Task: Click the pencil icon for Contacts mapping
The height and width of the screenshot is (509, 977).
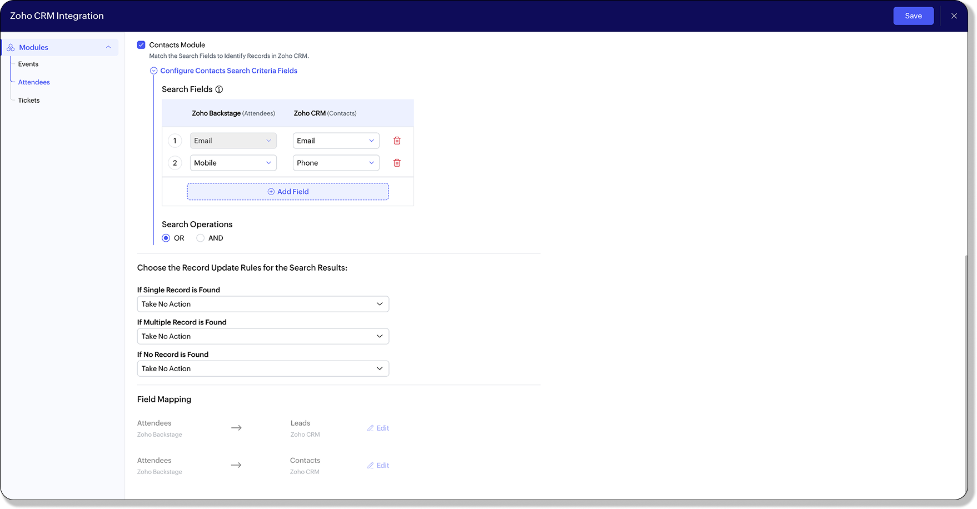Action: click(370, 466)
